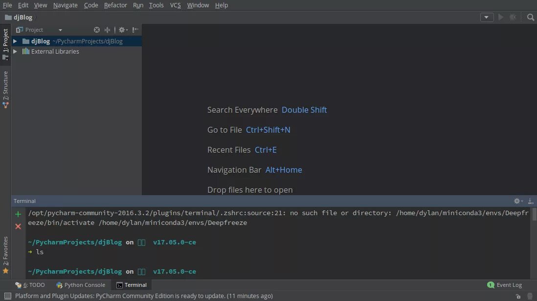Viewport: 537px width, 301px height.
Task: Toggle the 1: Project side tab
Action: [5, 44]
